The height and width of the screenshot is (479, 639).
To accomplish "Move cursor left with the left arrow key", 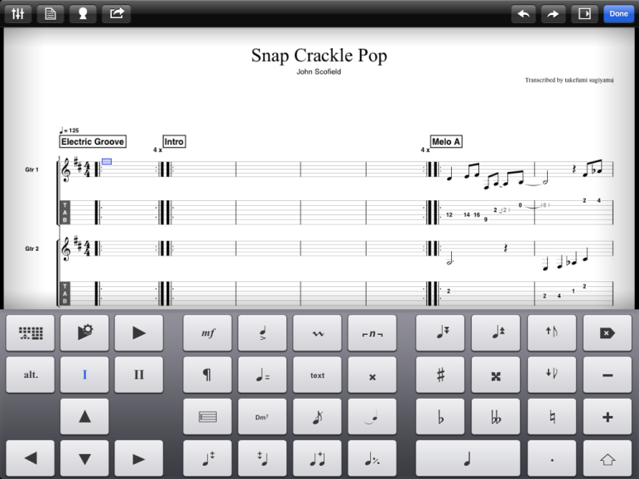I will 30,458.
